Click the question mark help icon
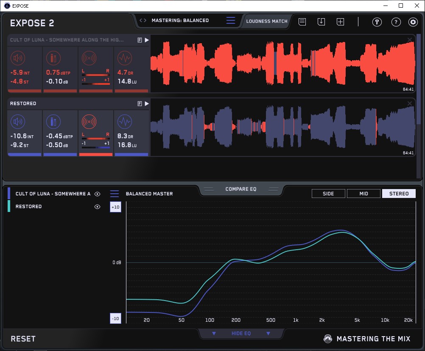 (x=396, y=22)
